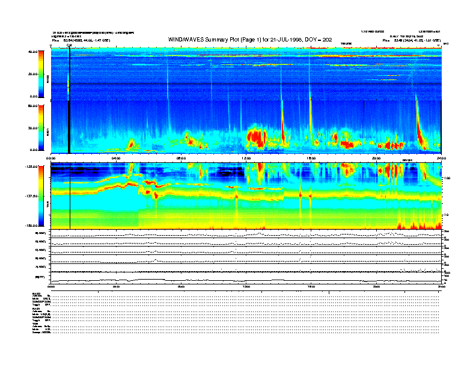The image size is (476, 368).
Task: Click the horizontal black line across RAD2 spectrogram
Action: click(x=246, y=84)
